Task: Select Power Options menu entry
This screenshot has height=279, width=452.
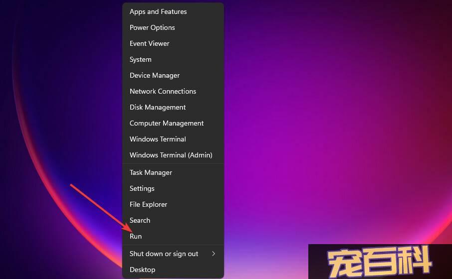Action: [173, 27]
